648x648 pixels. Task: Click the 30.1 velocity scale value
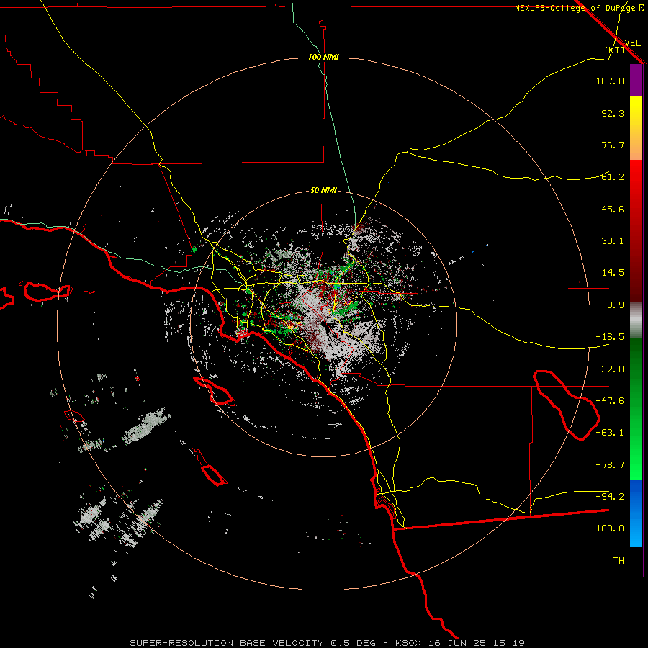pyautogui.click(x=613, y=241)
